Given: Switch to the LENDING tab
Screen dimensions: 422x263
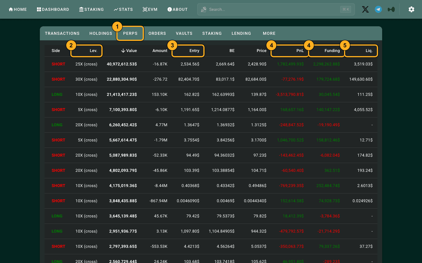Looking at the screenshot, I should click(x=241, y=33).
